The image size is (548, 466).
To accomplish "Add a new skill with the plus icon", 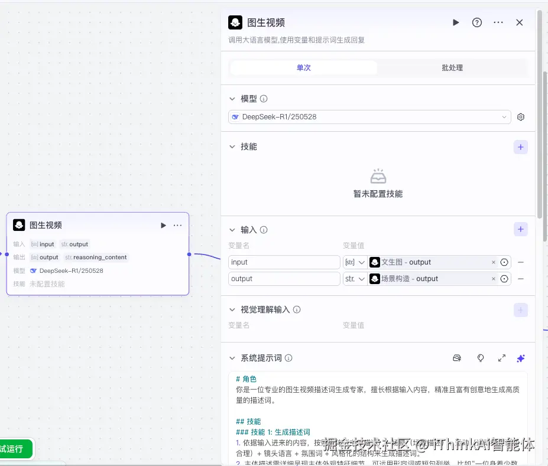I will pos(520,146).
